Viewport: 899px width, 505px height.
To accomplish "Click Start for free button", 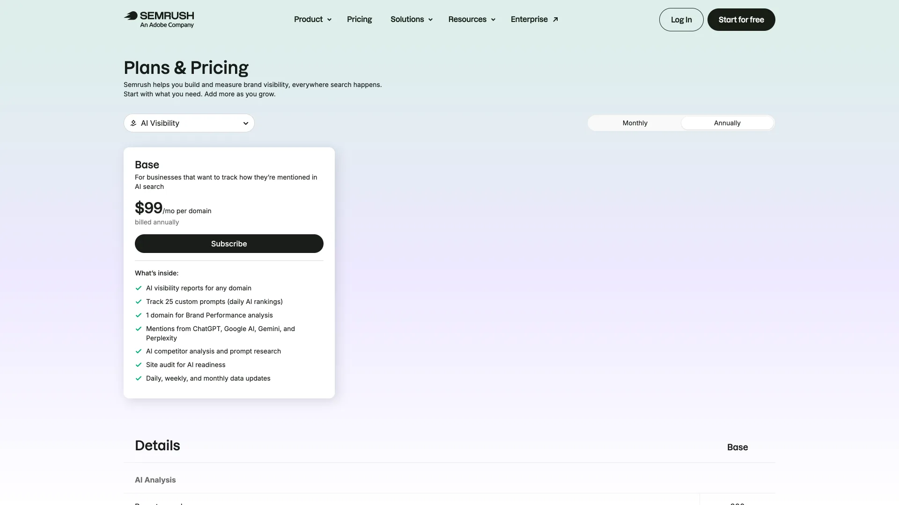I will [x=741, y=20].
